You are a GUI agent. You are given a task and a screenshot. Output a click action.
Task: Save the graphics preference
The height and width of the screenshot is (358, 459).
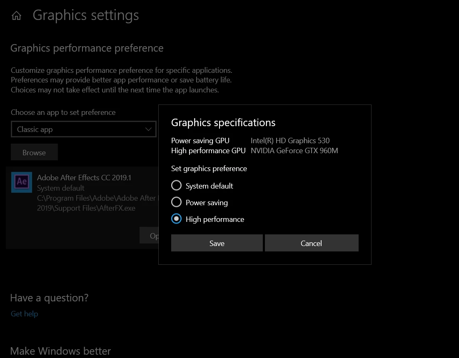click(217, 243)
